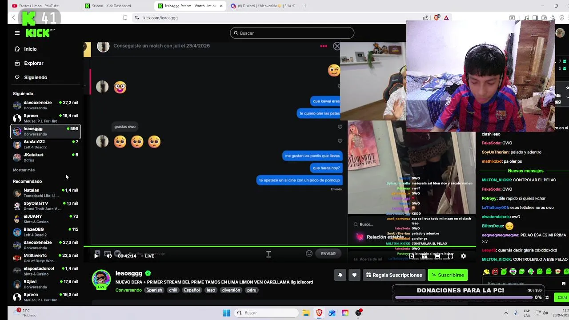Toggle theater mode on the player
Image resolution: width=569 pixels, height=320 pixels.
[437, 256]
